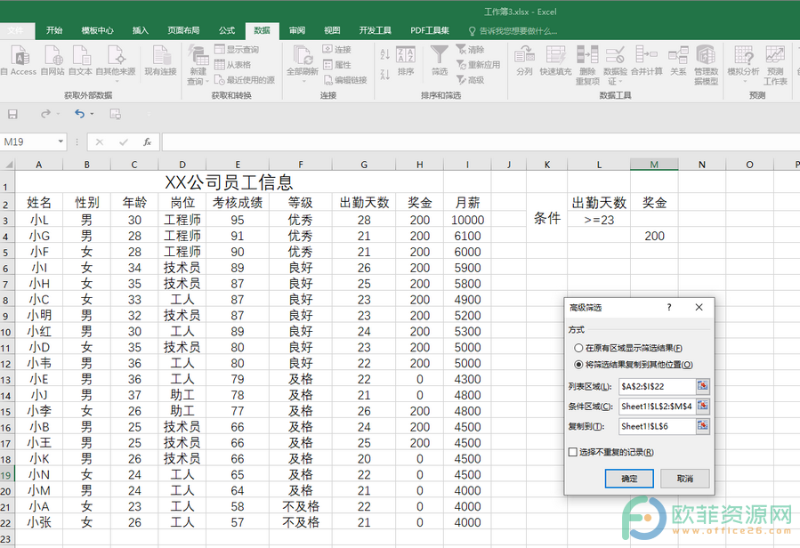Reapply the filter (重新应用)
The height and width of the screenshot is (548, 800).
click(x=478, y=65)
